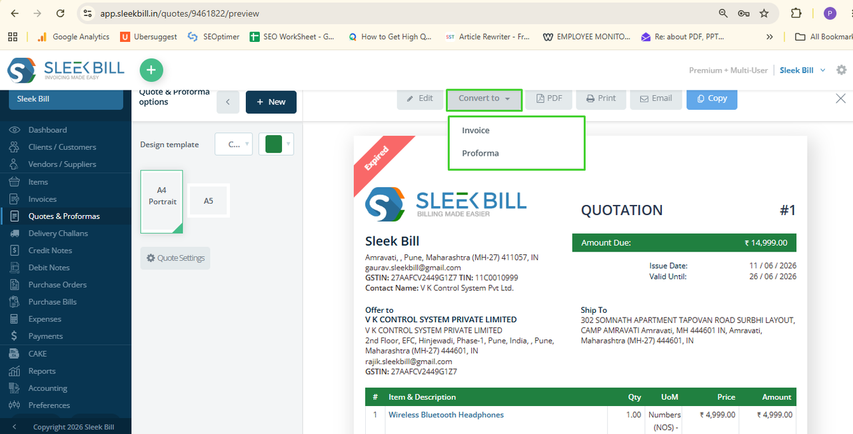Click the browser back arrow
Screen dimensions: 853x434
(15, 13)
